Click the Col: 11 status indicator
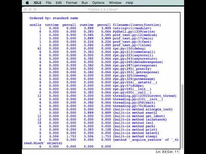The width and height of the screenshot is (206, 154). [173, 152]
